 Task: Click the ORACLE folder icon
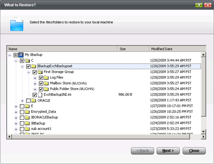point(33,100)
